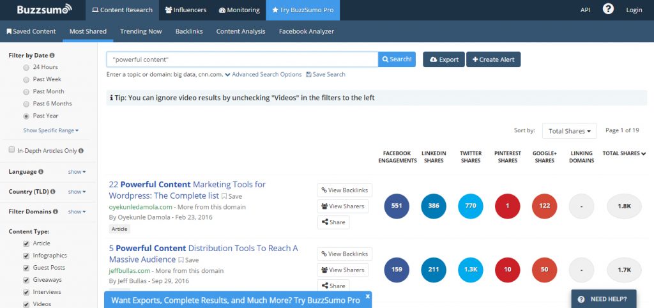Click Facebook engagements circle showing 551
The height and width of the screenshot is (308, 654).
pyautogui.click(x=397, y=206)
